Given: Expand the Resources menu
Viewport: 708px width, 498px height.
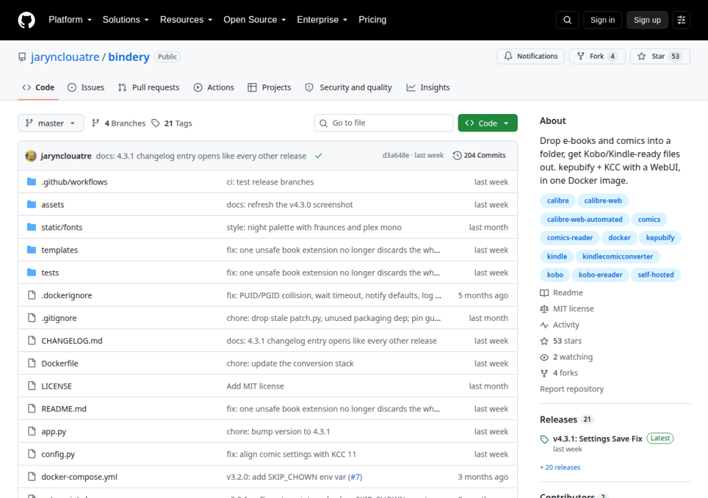Looking at the screenshot, I should coord(186,20).
